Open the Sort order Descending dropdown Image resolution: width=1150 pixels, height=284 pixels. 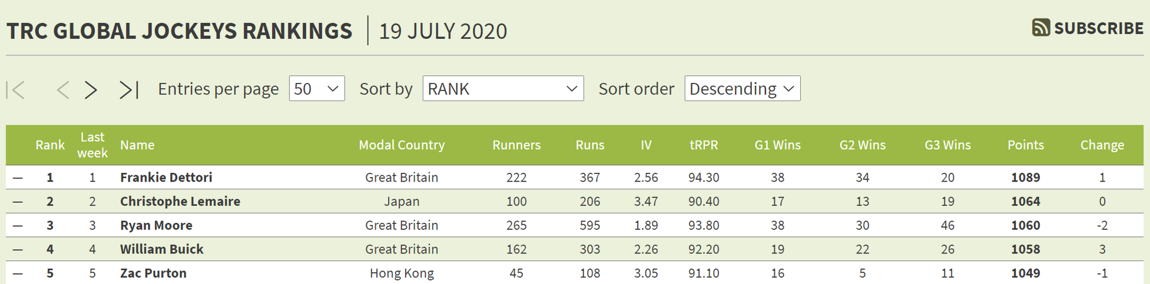pos(742,89)
